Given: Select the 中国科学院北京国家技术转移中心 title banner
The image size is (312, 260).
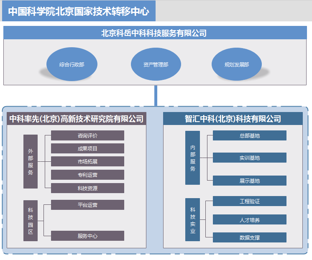Looking at the screenshot, I should 79,11.
